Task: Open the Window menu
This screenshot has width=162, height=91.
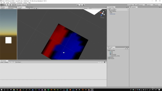Action: [25, 3]
